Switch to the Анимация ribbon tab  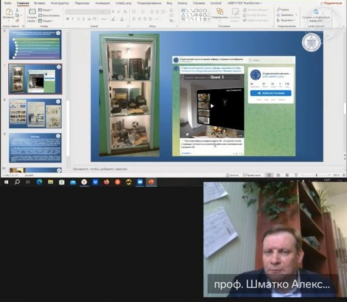[x=102, y=3]
